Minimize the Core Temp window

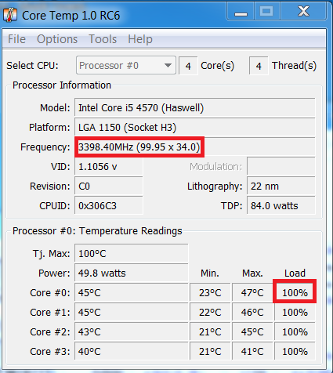coord(241,12)
